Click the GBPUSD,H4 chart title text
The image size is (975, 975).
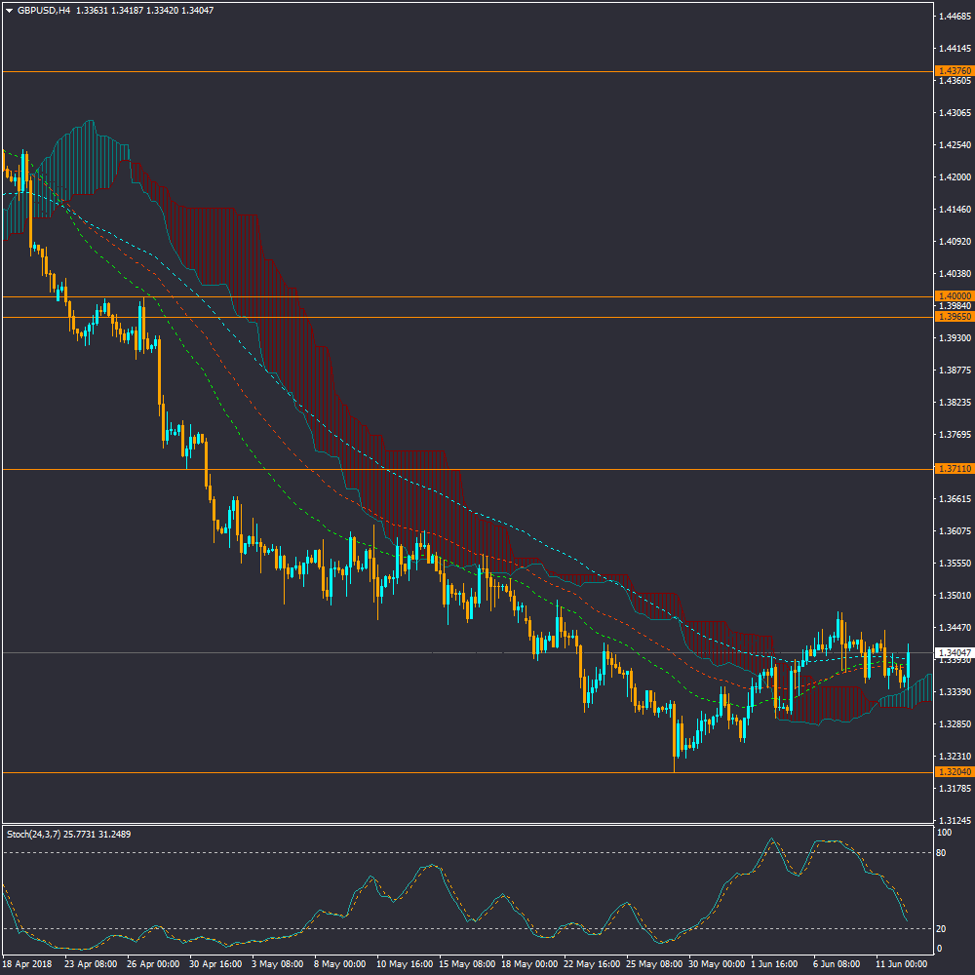pyautogui.click(x=44, y=11)
